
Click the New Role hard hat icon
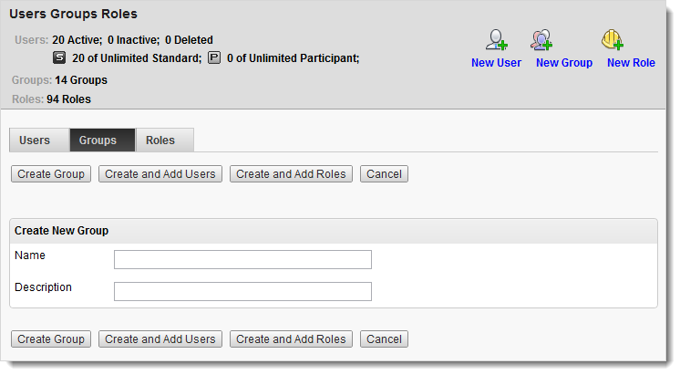click(x=613, y=40)
